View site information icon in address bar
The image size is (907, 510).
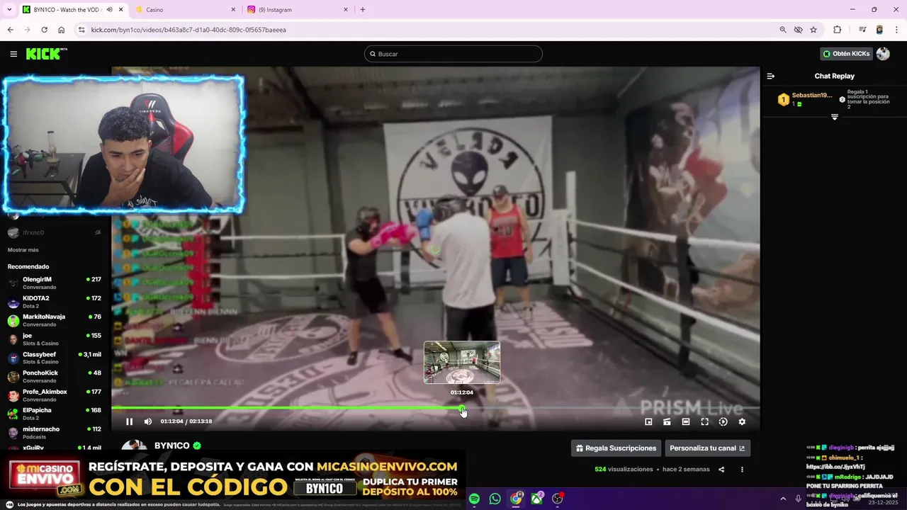tap(81, 30)
